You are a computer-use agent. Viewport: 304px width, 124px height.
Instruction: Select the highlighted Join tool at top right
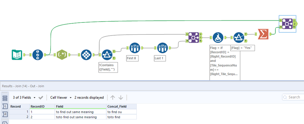[x=287, y=24]
